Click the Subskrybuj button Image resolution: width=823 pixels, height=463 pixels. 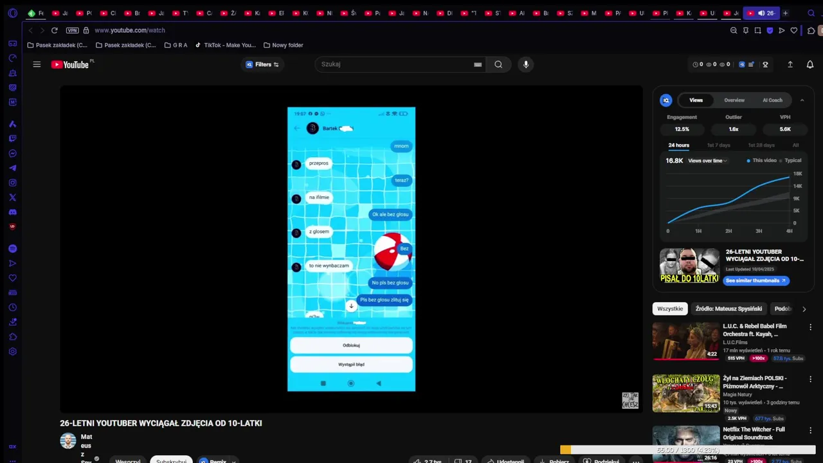[171, 459]
